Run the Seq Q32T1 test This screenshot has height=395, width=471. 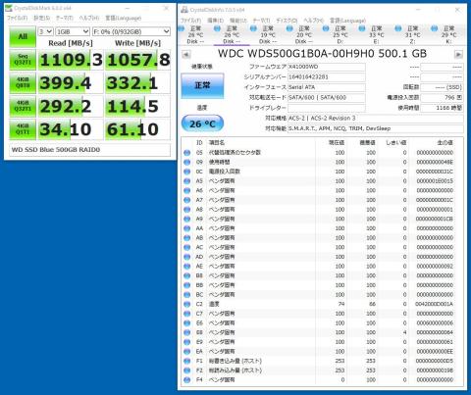click(x=23, y=60)
